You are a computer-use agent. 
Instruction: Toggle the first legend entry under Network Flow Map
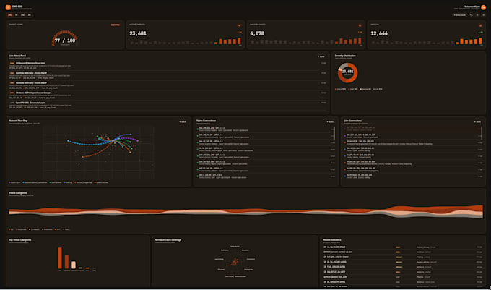pos(14,182)
